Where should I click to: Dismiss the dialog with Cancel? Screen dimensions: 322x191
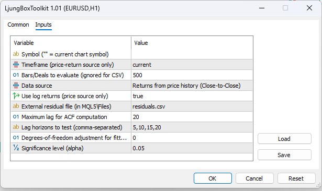pyautogui.click(x=254, y=178)
